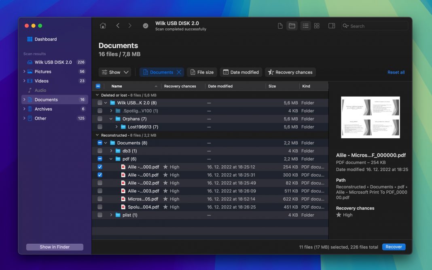The height and width of the screenshot is (270, 432).
Task: Click the back navigation arrow
Action: 118,25
